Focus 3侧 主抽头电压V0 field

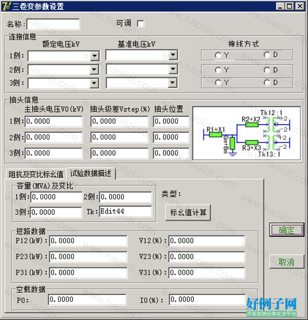click(54, 153)
